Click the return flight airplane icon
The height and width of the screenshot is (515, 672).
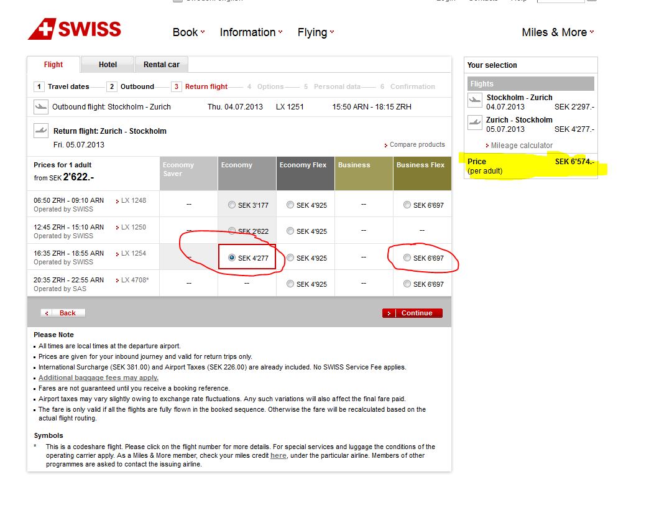click(41, 131)
